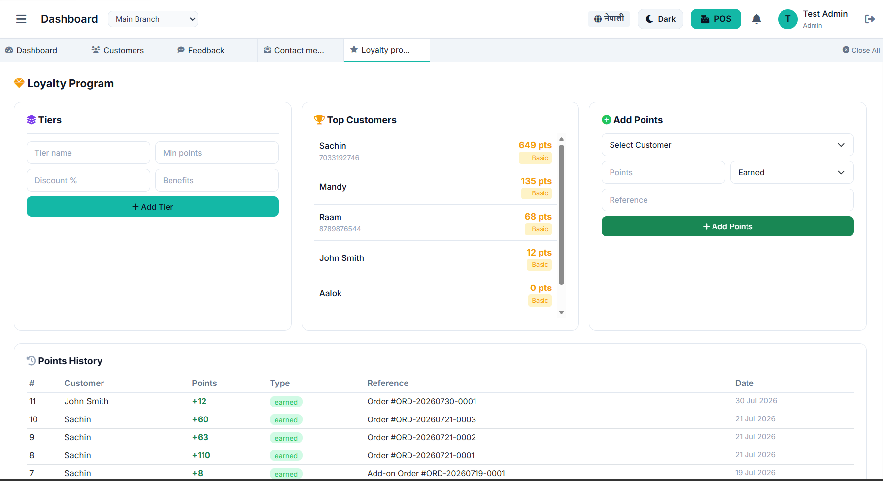The image size is (883, 481).
Task: Click Aalok in Top Customers
Action: click(x=436, y=294)
